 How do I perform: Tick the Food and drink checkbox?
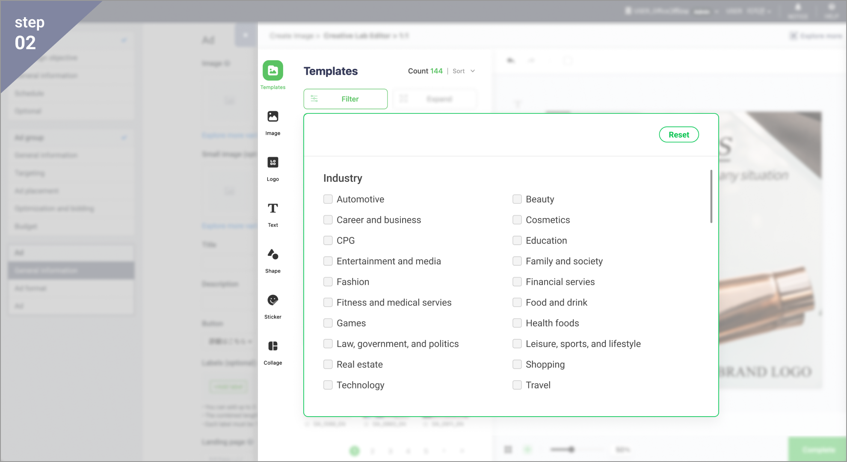point(517,302)
